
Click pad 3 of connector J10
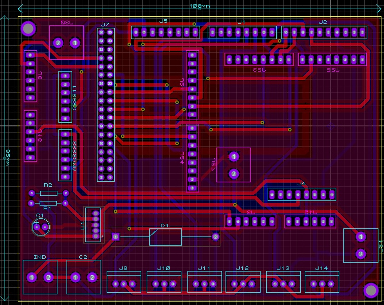[x=173, y=284]
